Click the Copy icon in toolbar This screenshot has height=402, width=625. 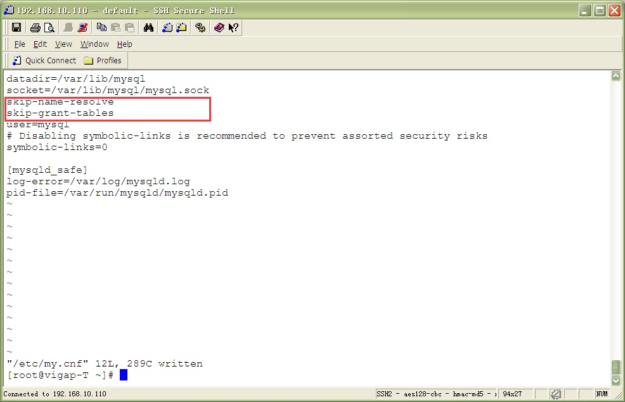(x=101, y=27)
